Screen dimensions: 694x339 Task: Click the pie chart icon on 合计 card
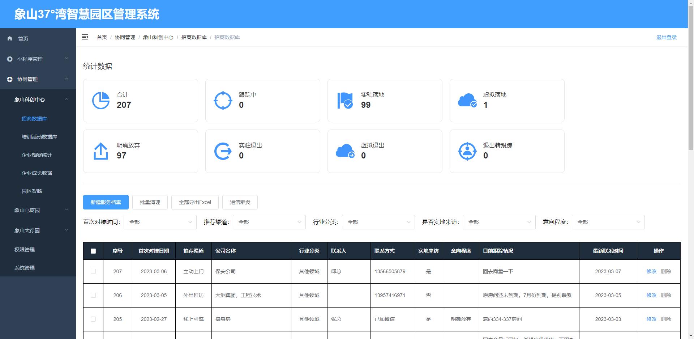tap(101, 101)
